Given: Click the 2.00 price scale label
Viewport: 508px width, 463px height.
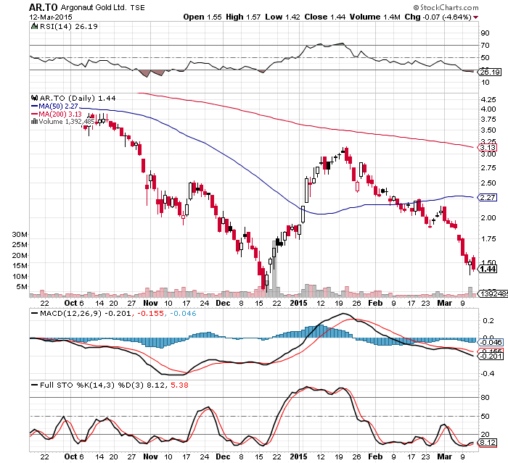Looking at the screenshot, I should coord(488,218).
